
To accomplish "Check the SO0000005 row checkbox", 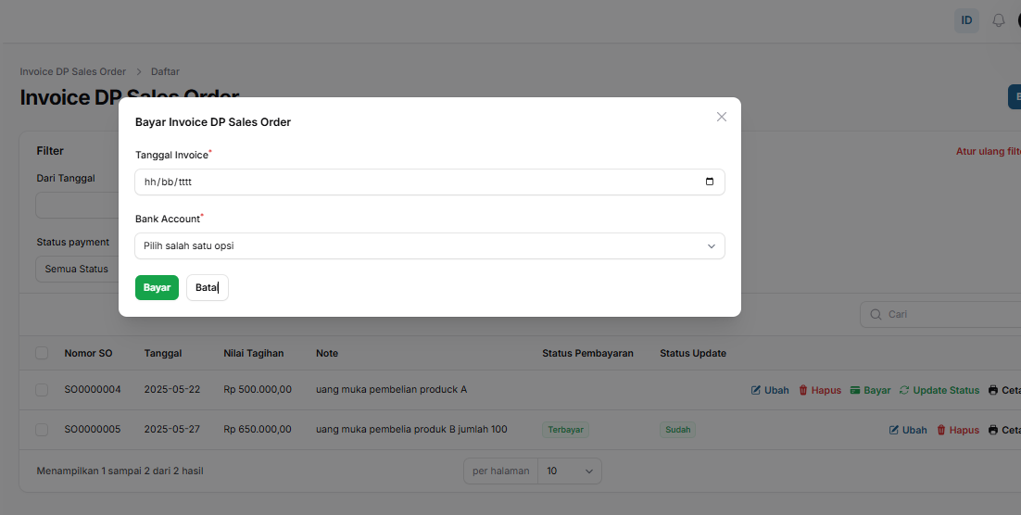I will (42, 430).
